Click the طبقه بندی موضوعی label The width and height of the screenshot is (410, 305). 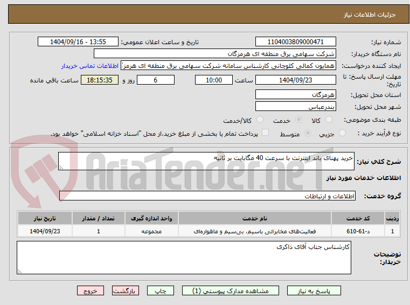[372, 120]
